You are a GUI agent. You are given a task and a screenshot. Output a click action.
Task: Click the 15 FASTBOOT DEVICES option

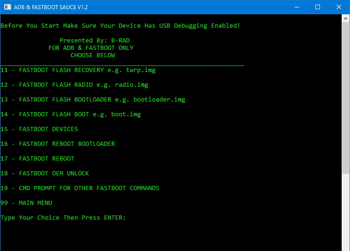pyautogui.click(x=39, y=129)
